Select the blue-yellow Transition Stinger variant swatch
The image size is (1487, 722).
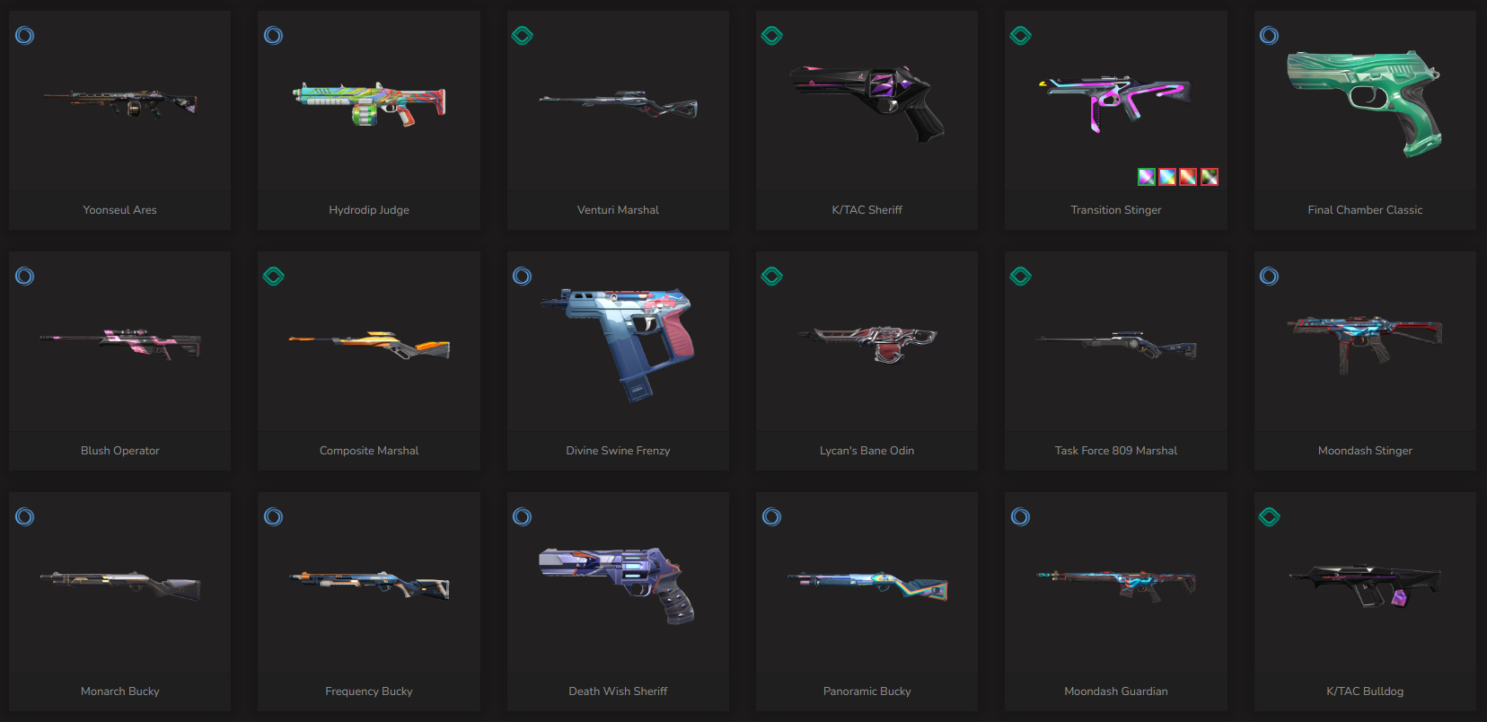1167,177
